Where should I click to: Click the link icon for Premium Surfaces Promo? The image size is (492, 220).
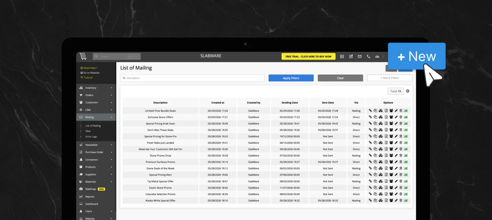point(370,162)
